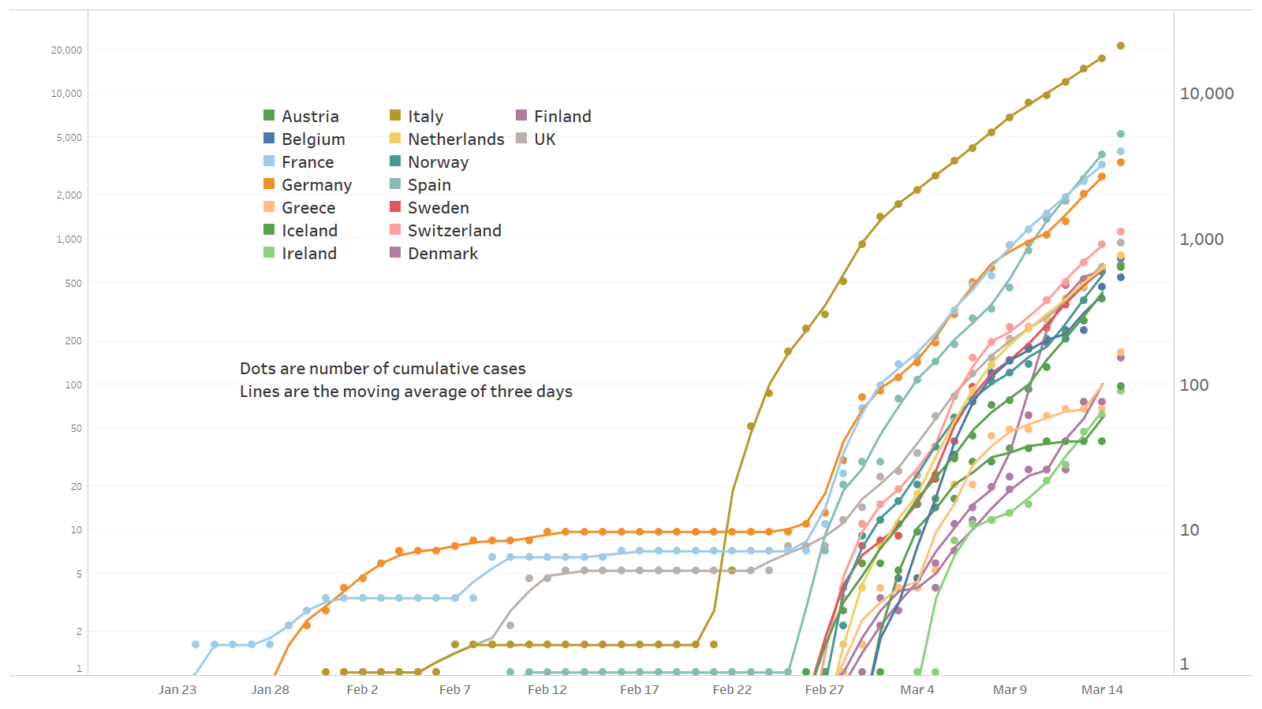Select the Iceland legend label
This screenshot has width=1262, height=709.
[309, 231]
